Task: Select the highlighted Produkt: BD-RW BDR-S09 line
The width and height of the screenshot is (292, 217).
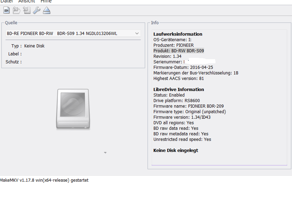Action: (x=178, y=51)
